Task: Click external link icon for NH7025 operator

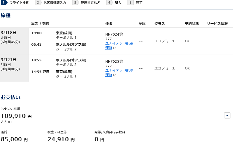Action: pos(115,75)
